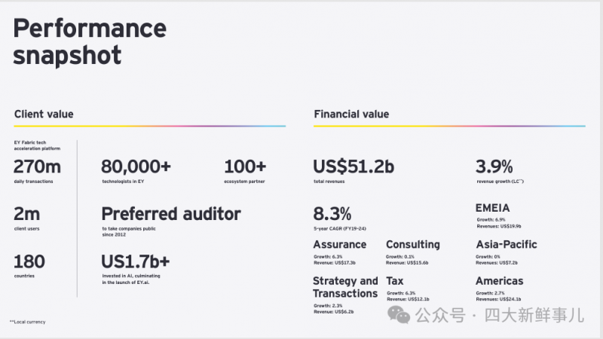This screenshot has width=603, height=339.
Task: Click the "Preferred auditor" heading
Action: coord(171,214)
